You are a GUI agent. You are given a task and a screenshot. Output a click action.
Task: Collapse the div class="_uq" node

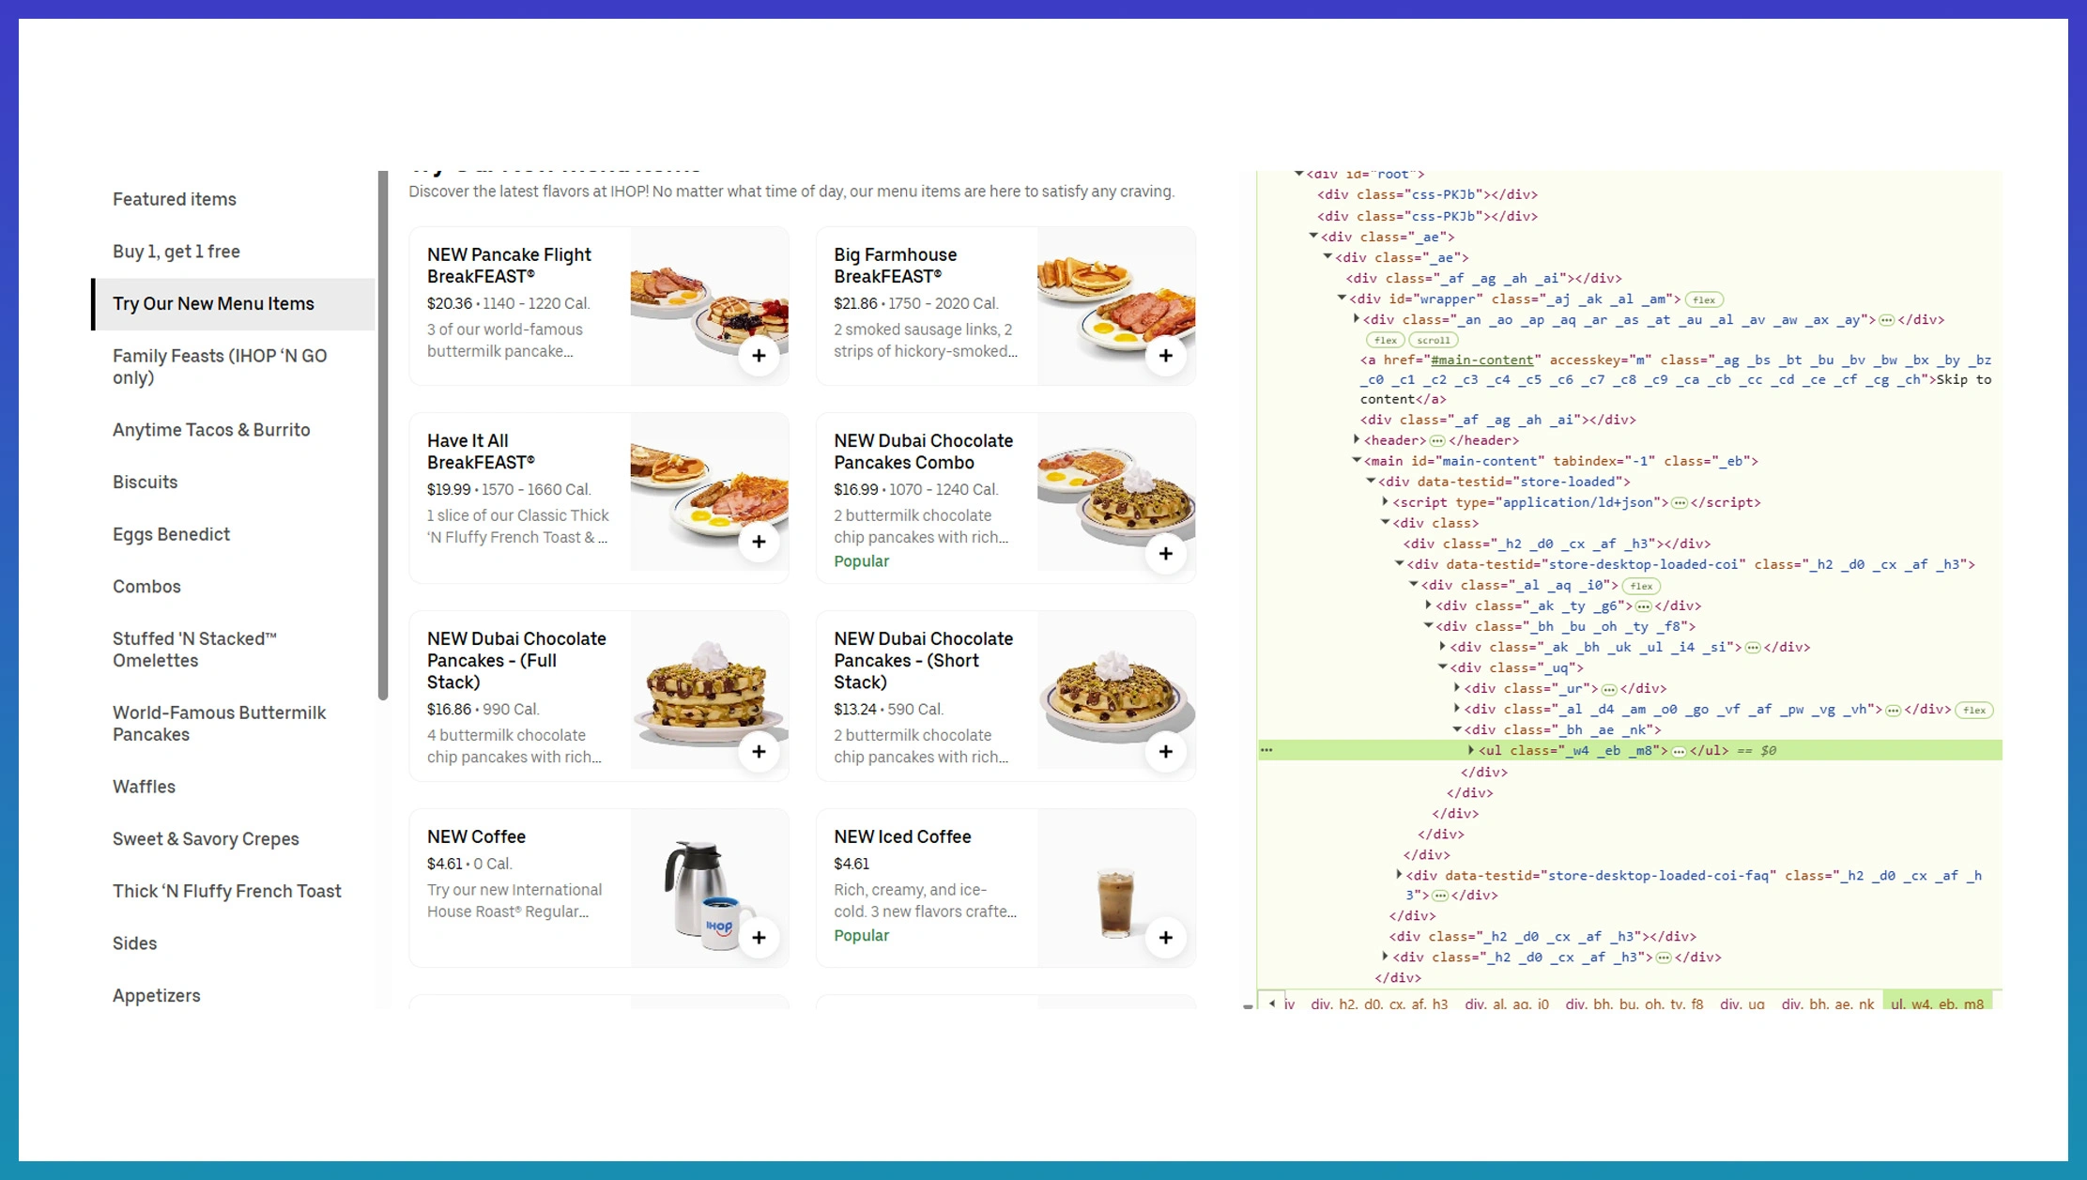1443,667
